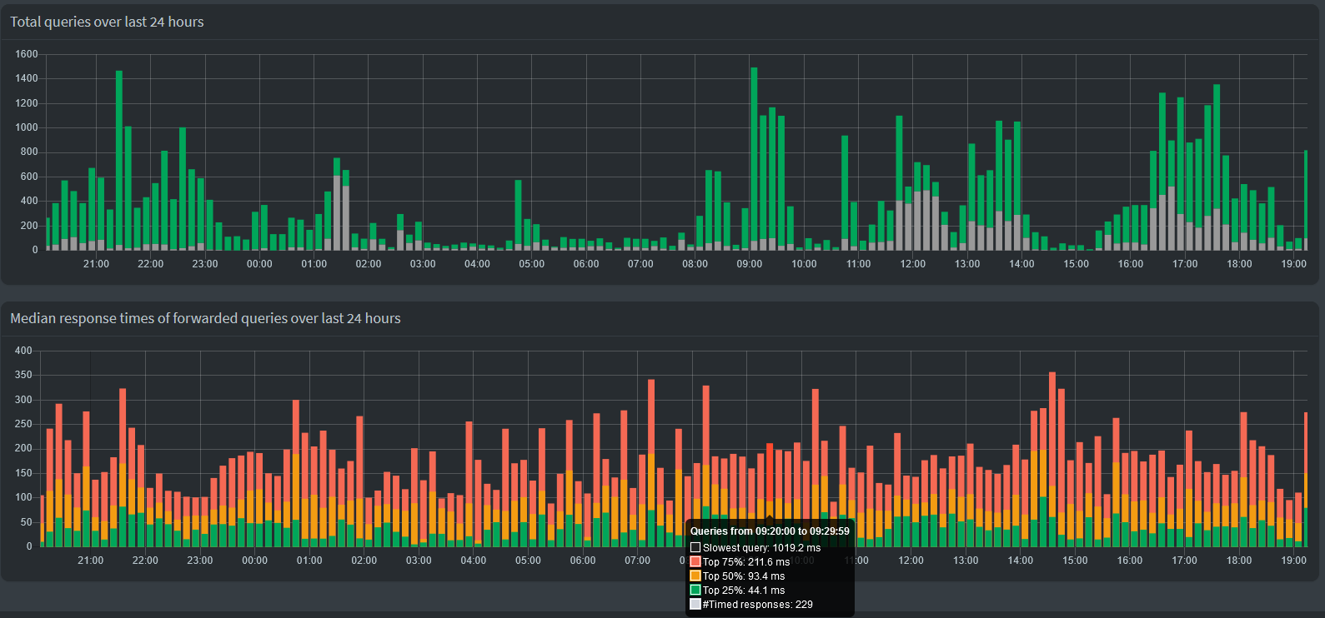Click the tallest green bar just after 09:00

(x=754, y=150)
